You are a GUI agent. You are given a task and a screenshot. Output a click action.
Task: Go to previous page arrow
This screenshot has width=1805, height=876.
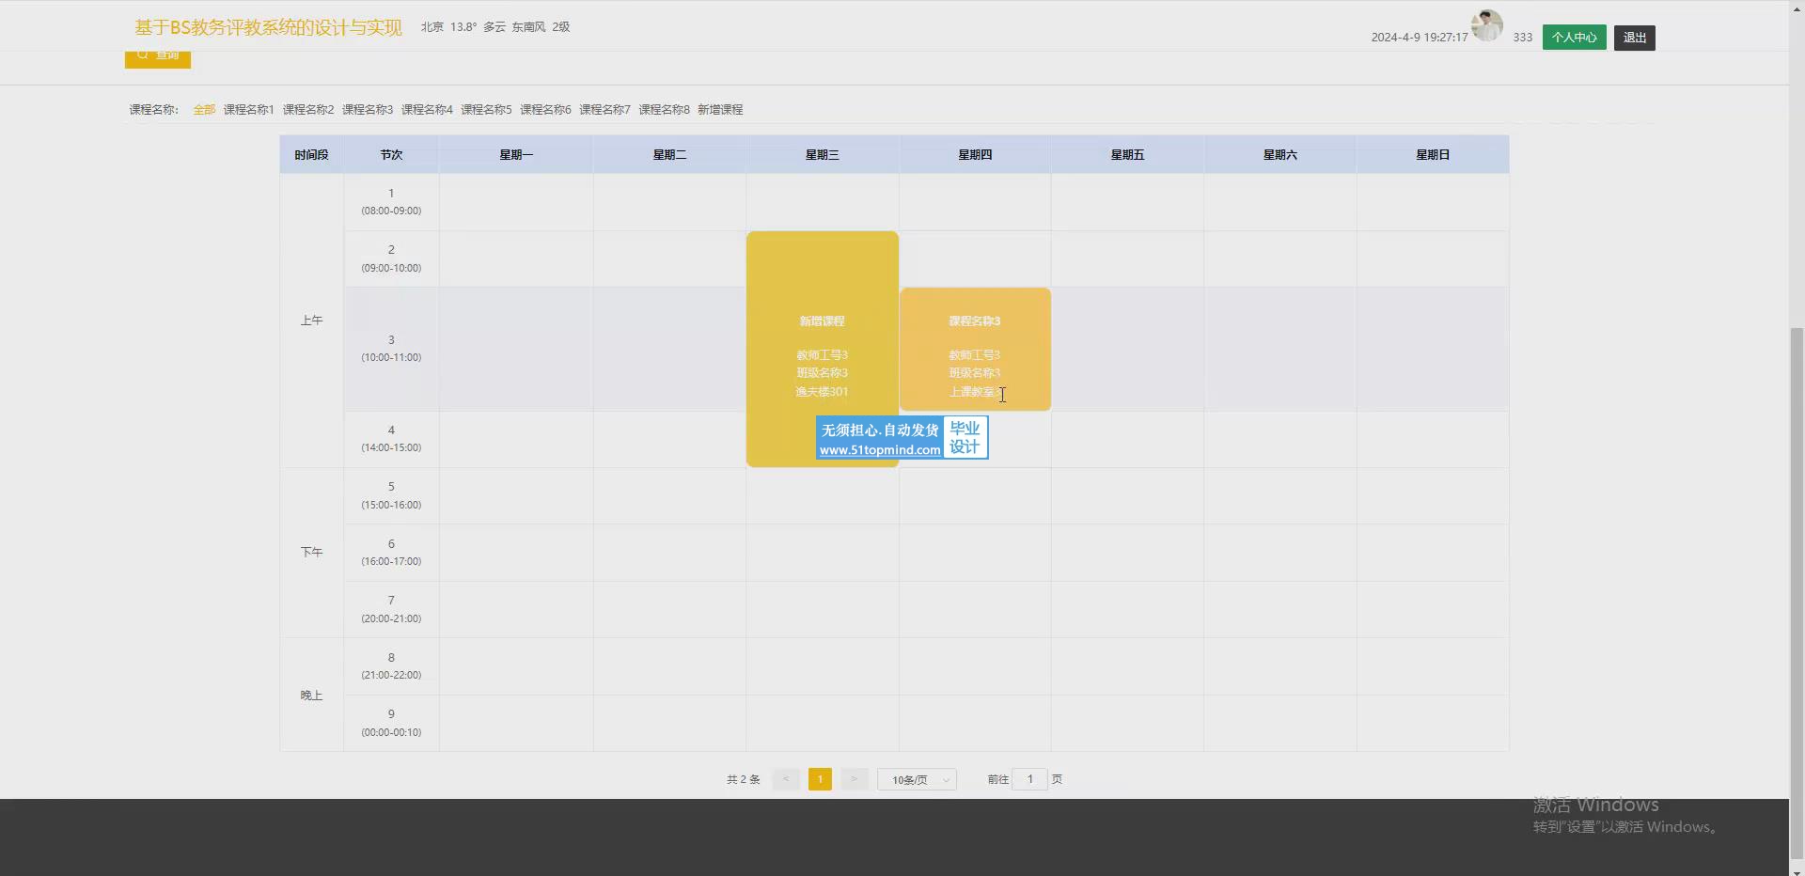786,779
